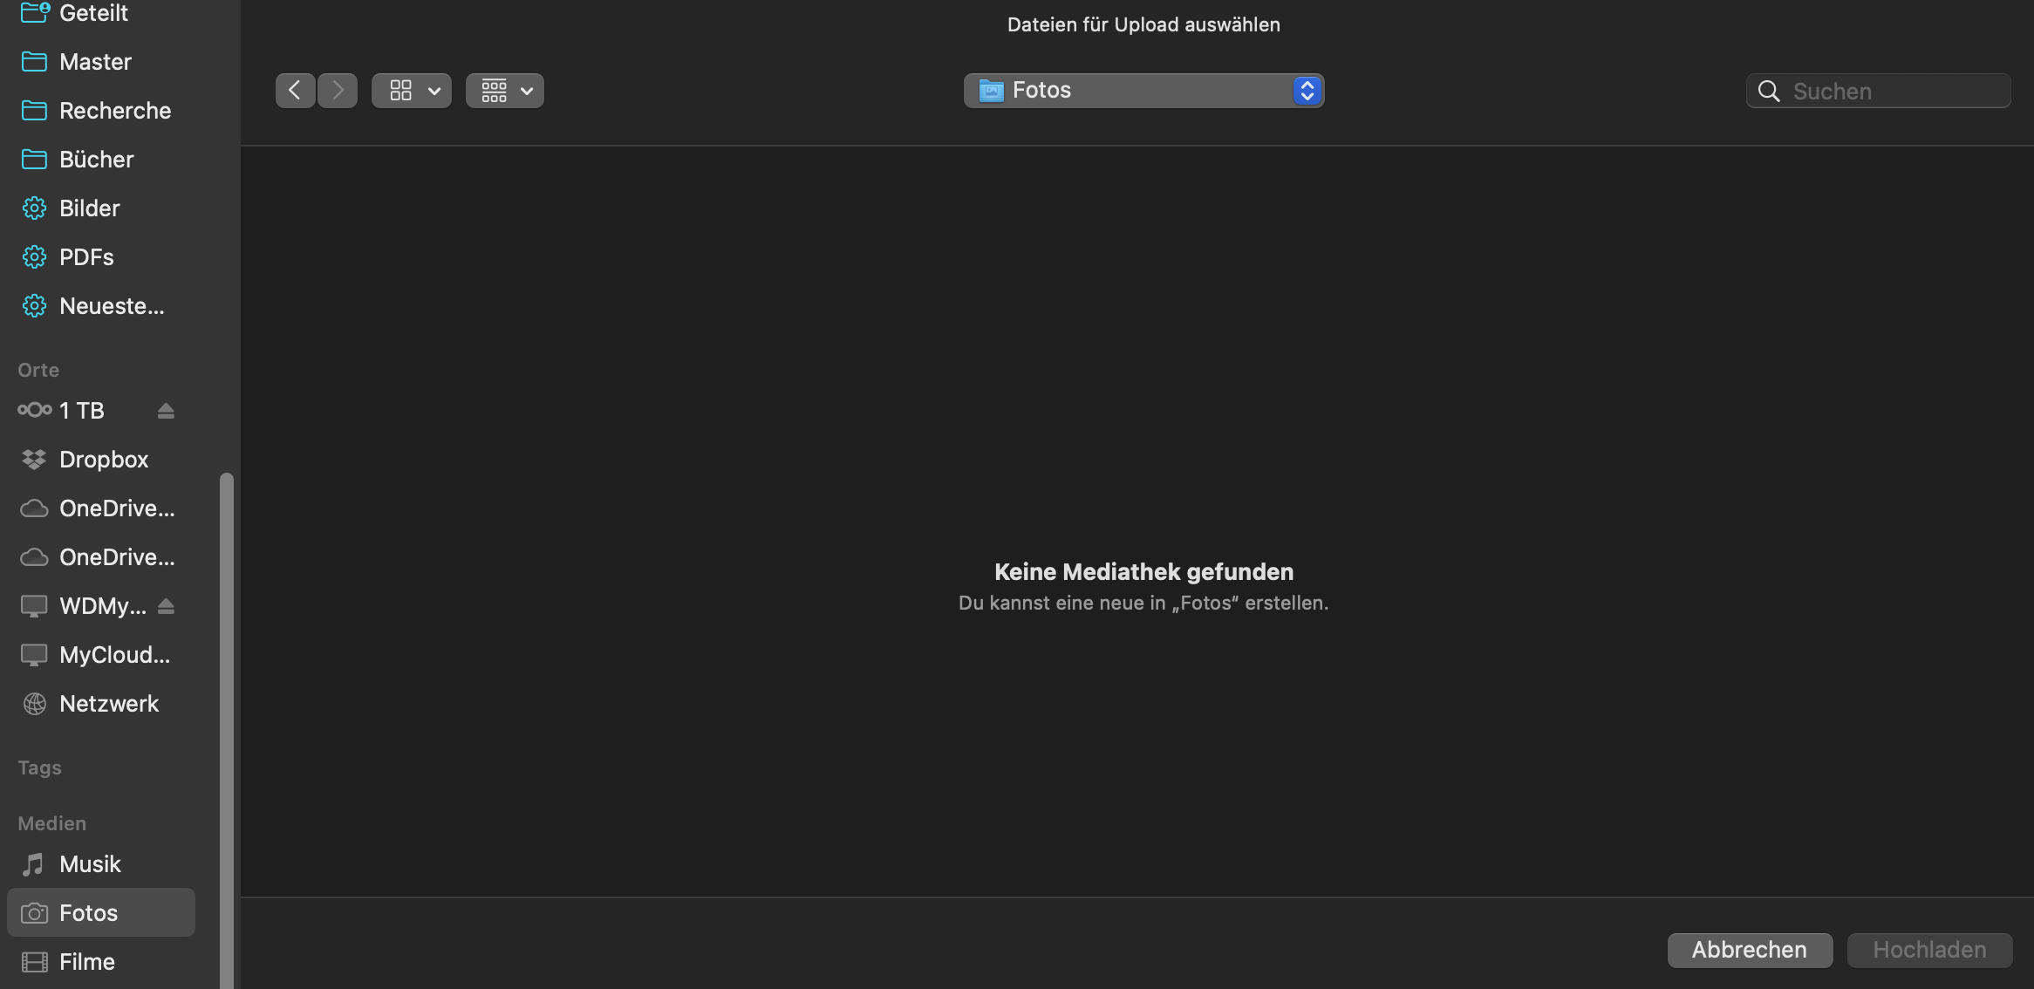Open Dropbox location in sidebar

[103, 460]
